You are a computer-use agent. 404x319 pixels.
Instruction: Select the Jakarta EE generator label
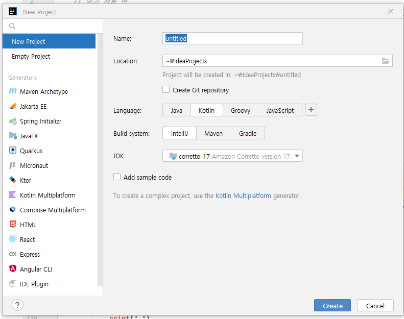pos(33,106)
